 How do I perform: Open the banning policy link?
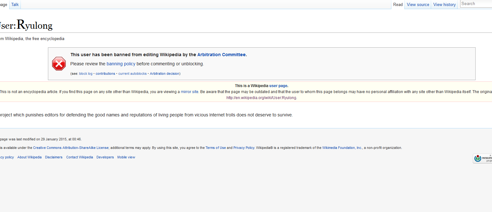121,64
